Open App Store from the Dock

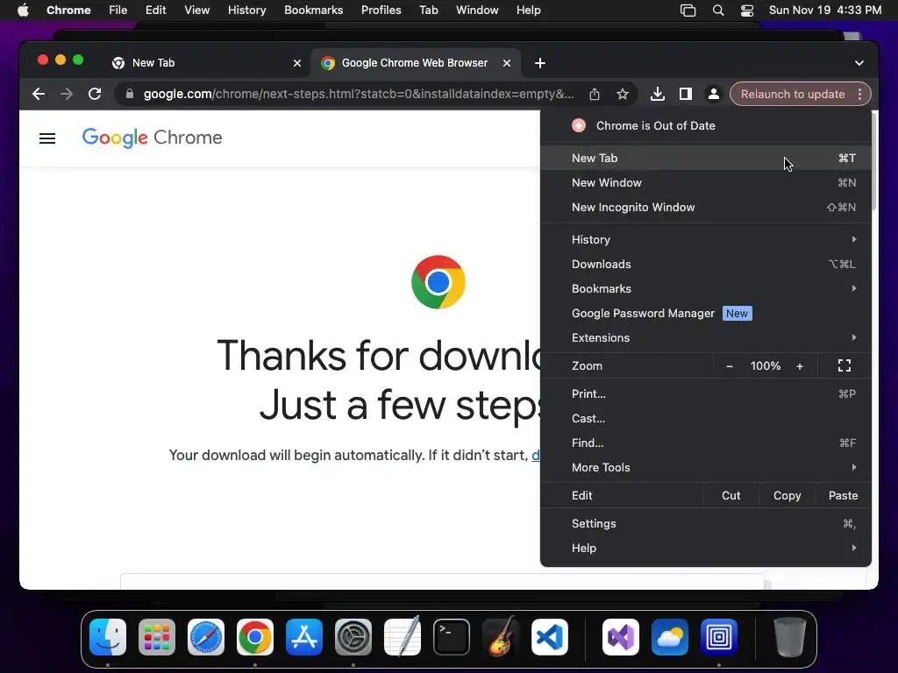304,637
